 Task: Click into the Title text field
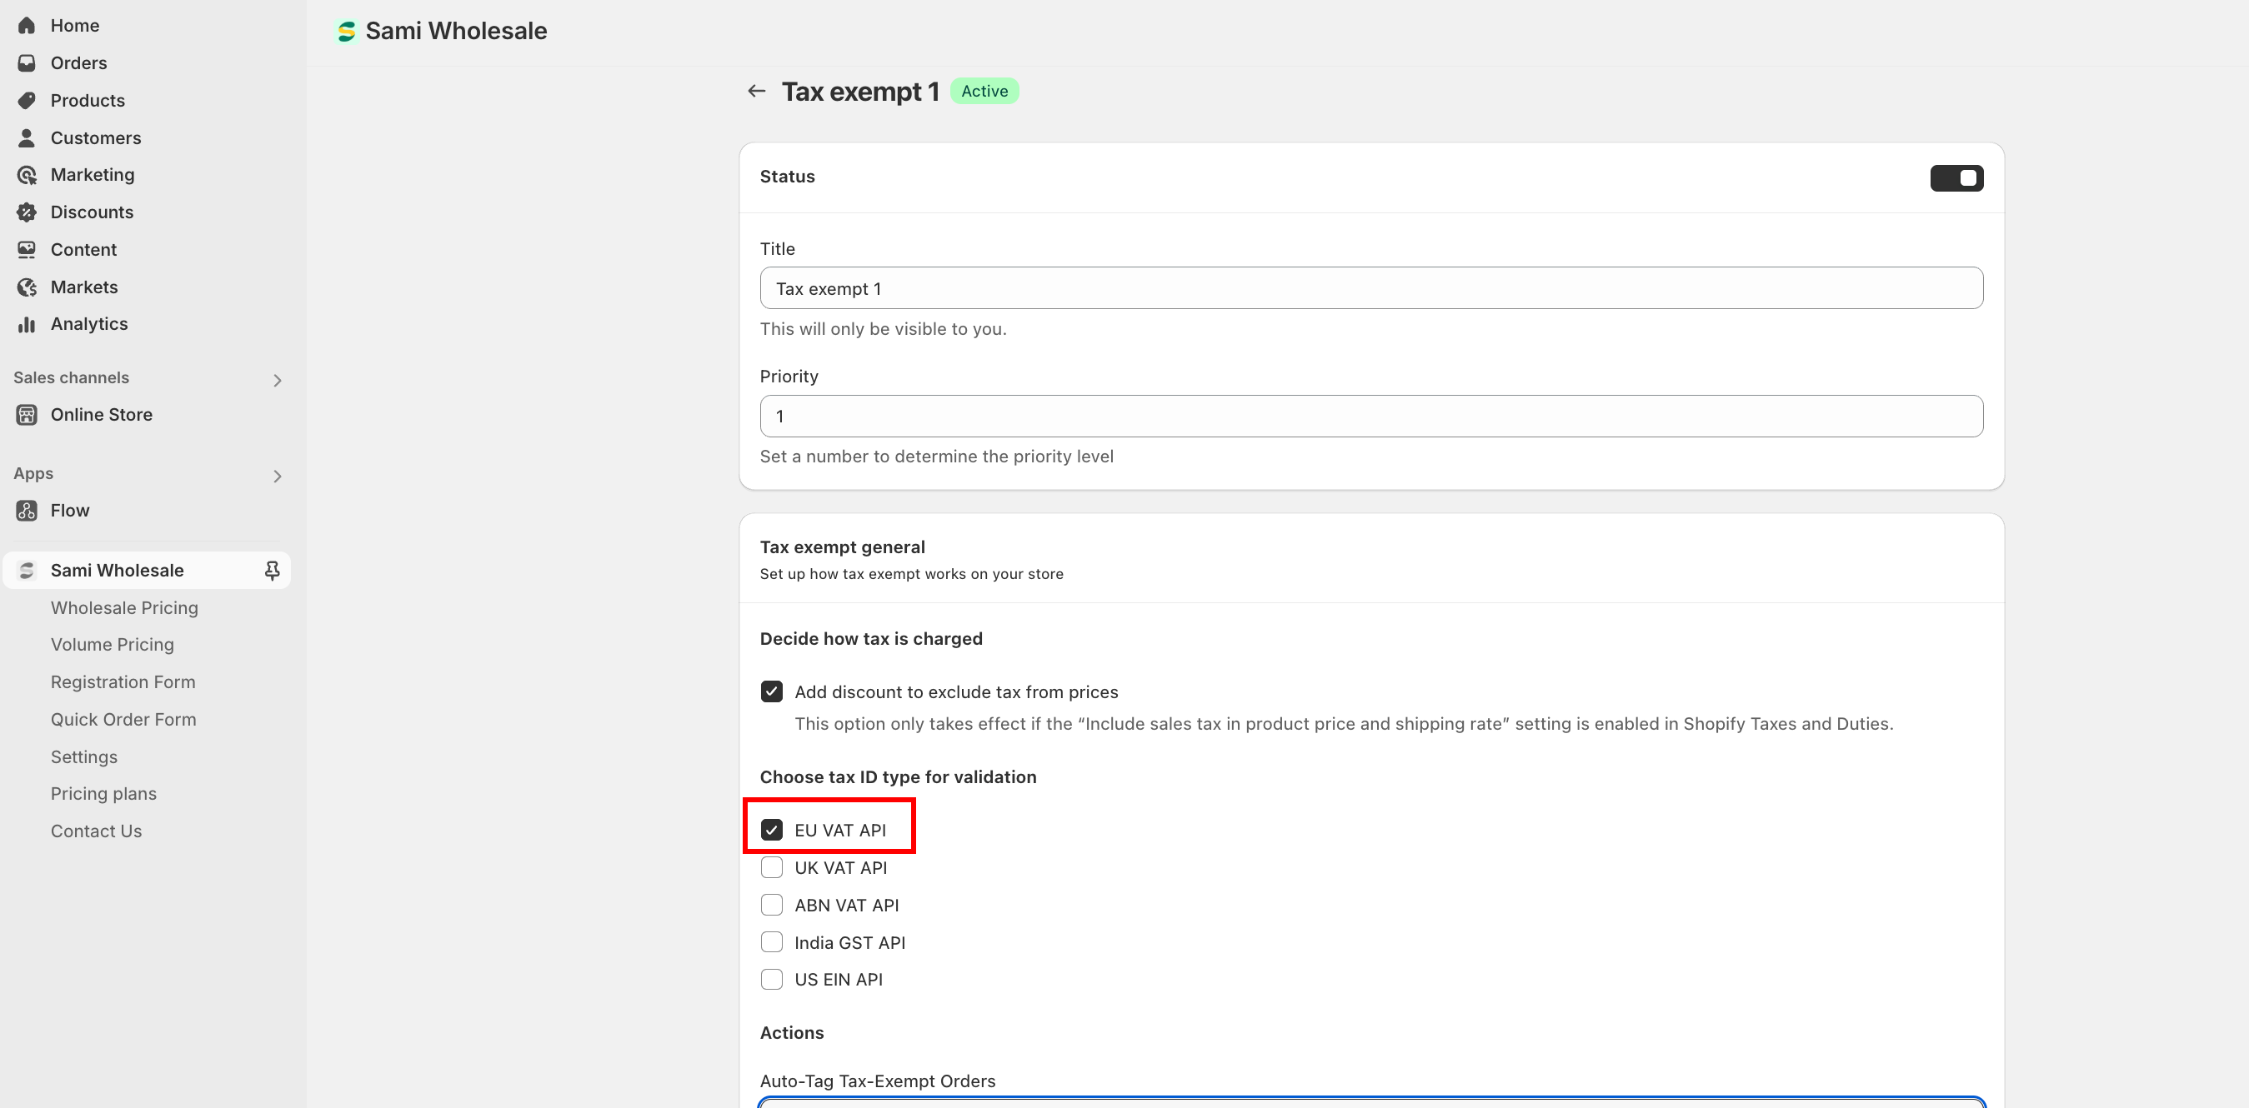1370,289
